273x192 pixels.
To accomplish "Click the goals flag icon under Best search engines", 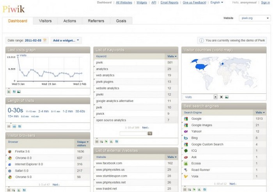I will pyautogui.click(x=194, y=190).
